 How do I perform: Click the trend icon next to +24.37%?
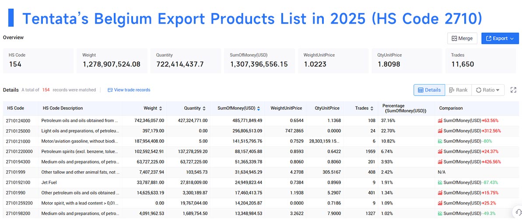click(440, 151)
